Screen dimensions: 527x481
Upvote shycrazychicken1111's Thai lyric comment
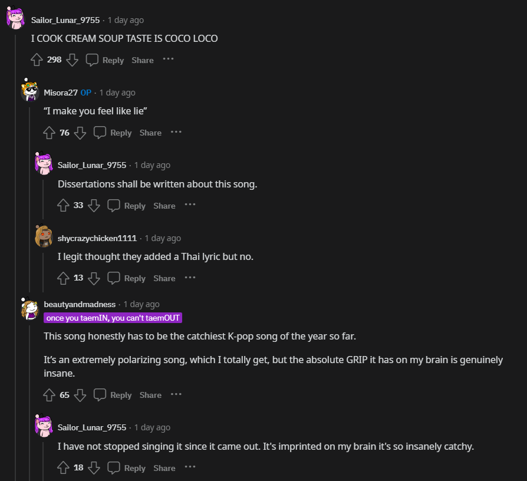(x=64, y=278)
